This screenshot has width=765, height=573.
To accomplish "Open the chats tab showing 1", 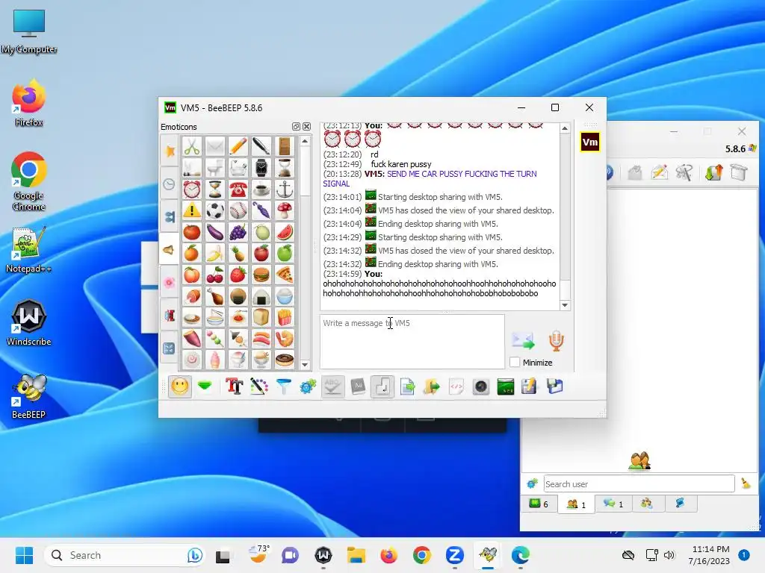I will 613,504.
